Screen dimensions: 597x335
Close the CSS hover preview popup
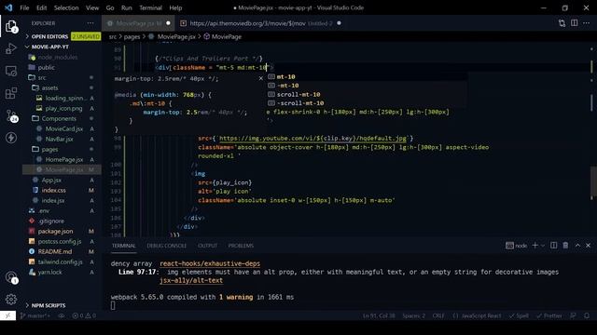pyautogui.click(x=261, y=78)
